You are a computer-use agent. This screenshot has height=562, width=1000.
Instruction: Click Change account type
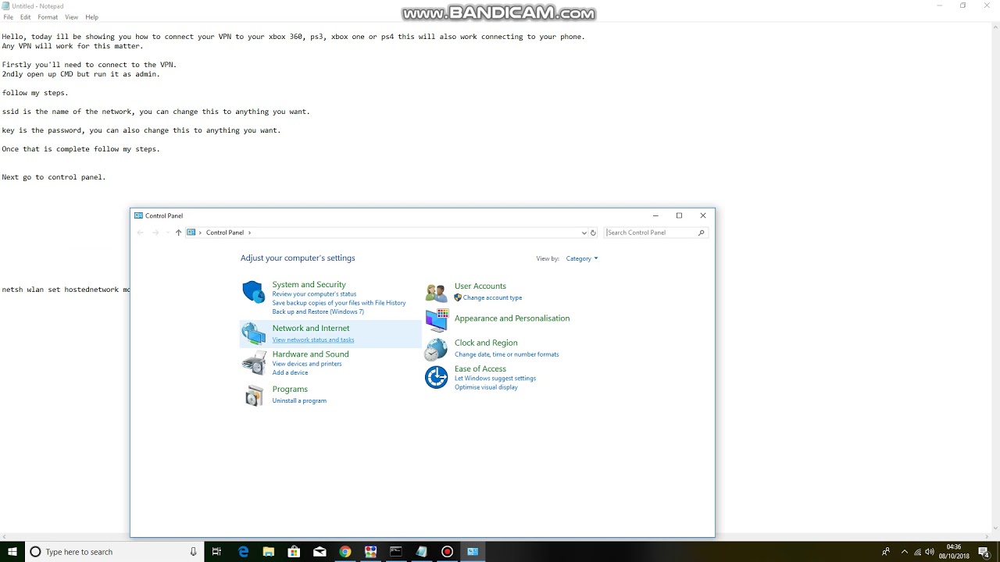click(492, 297)
